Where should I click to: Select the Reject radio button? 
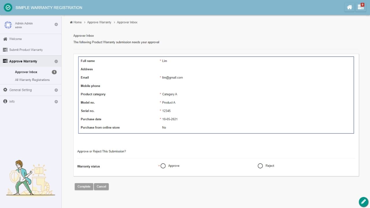pos(260,166)
